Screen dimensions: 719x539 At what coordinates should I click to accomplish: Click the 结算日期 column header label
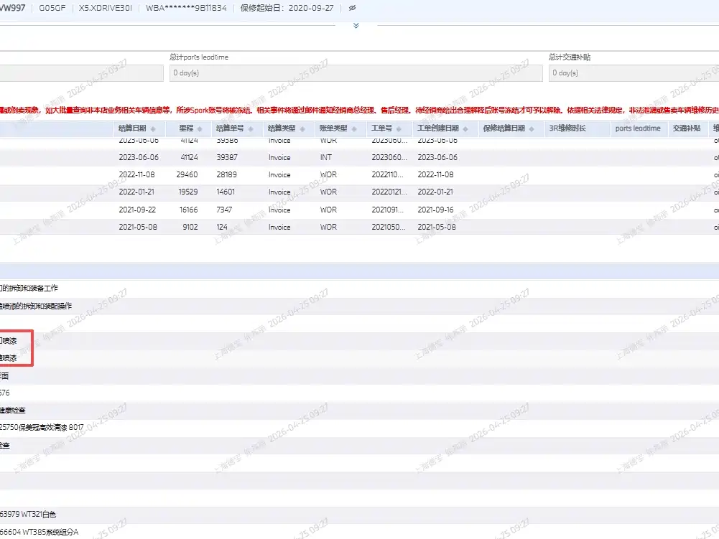(132, 128)
